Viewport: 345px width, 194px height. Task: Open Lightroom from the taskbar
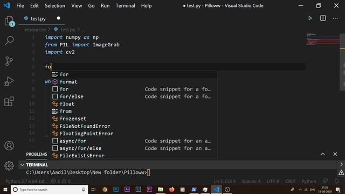pyautogui.click(x=138, y=189)
